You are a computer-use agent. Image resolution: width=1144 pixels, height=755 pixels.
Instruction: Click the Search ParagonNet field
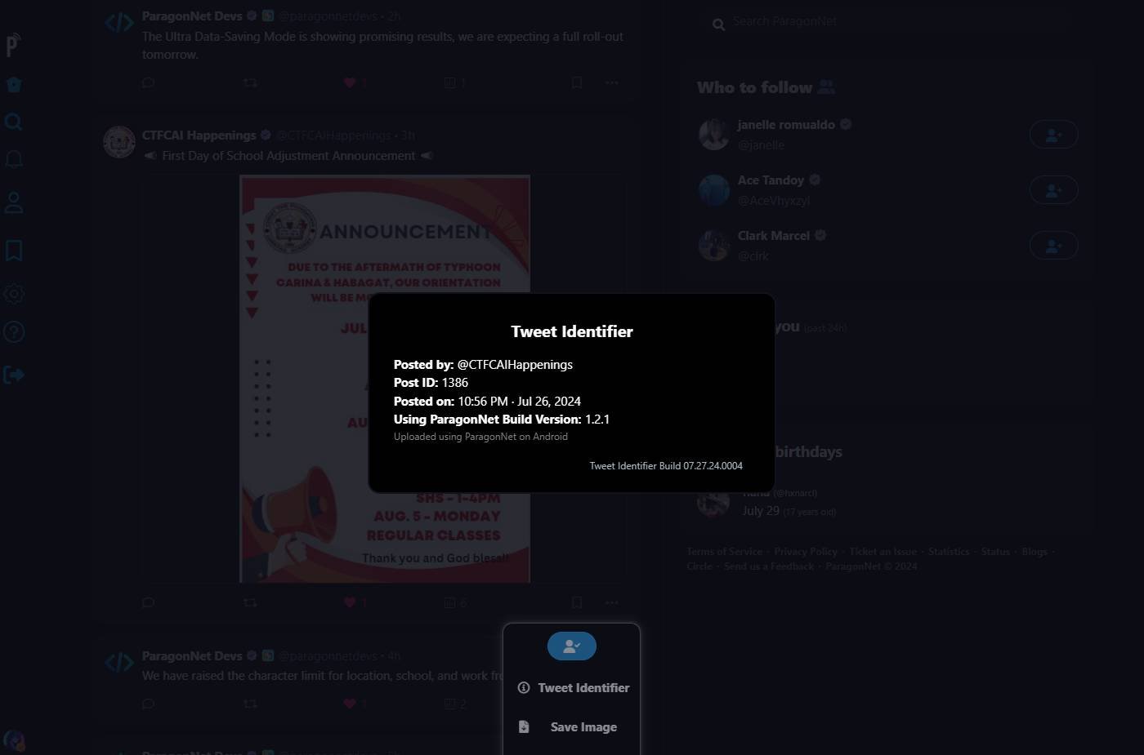pos(817,22)
